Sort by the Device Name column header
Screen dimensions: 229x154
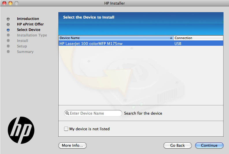(x=116, y=38)
